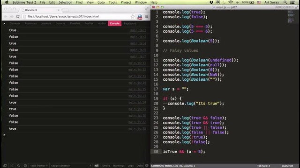Open the Find menu
Screen dimensions: 300x168
(79, 2)
